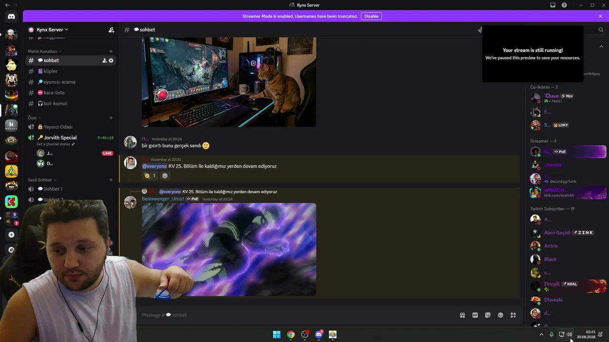Image resolution: width=609 pixels, height=342 pixels.
Task: Join the Sohbet 1 voice channel
Action: click(70, 189)
